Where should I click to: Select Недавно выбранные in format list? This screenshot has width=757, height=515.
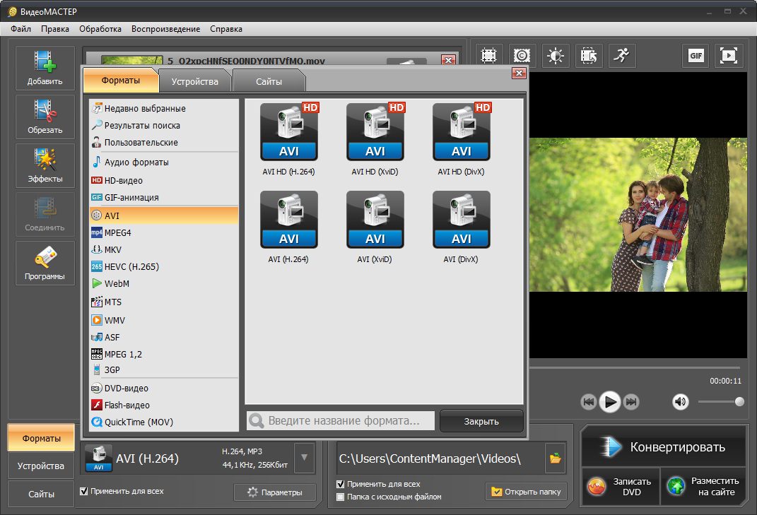point(164,108)
